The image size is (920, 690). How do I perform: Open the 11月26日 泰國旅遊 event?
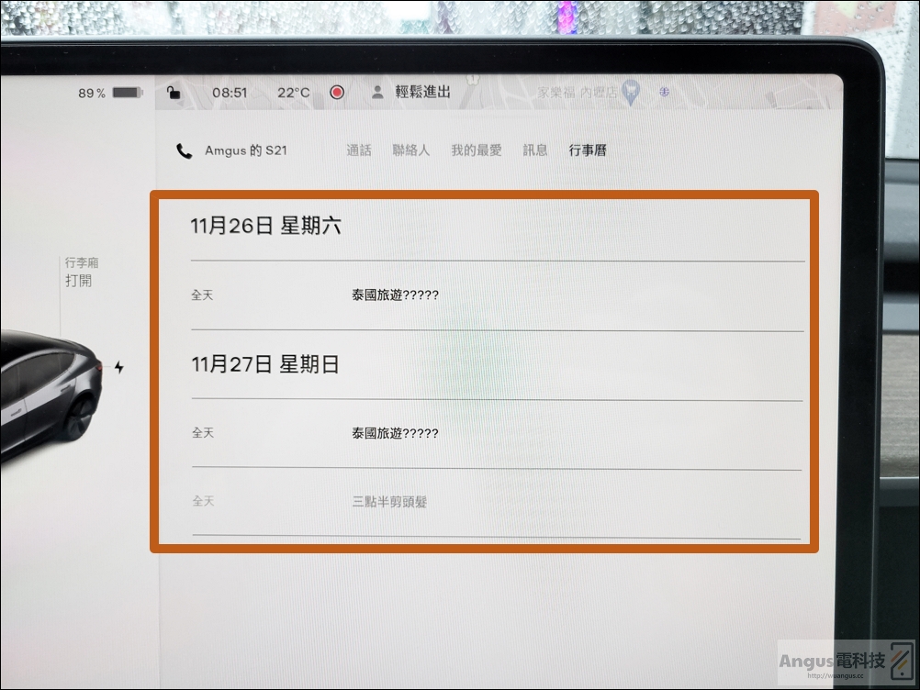point(498,295)
